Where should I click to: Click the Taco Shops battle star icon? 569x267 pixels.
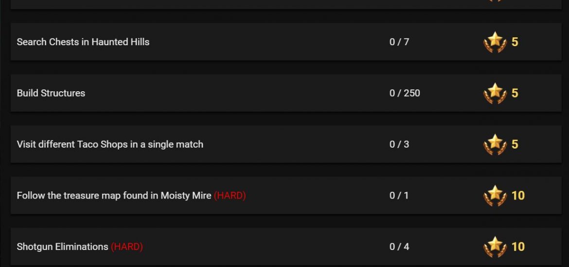coord(495,144)
